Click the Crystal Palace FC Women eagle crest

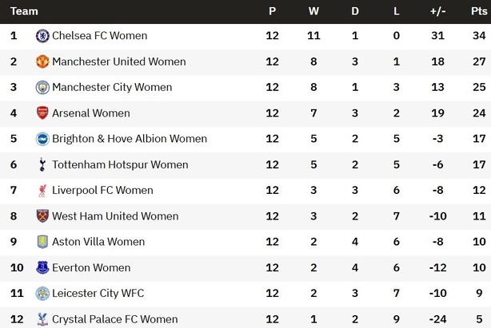[42, 319]
